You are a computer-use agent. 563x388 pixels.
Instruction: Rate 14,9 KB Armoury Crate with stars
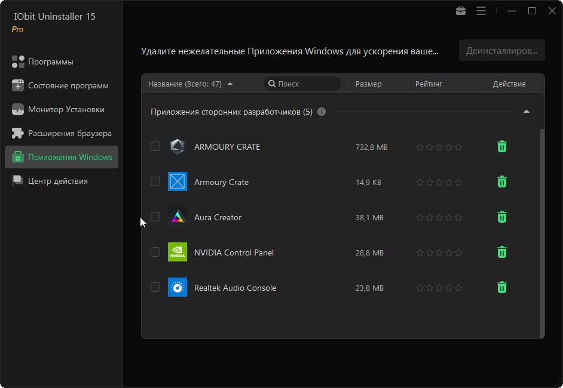[439, 182]
